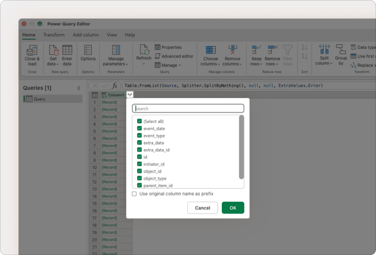Screen dimensions: 376x255
Task: Uncheck the id column checkbox
Action: [139, 157]
